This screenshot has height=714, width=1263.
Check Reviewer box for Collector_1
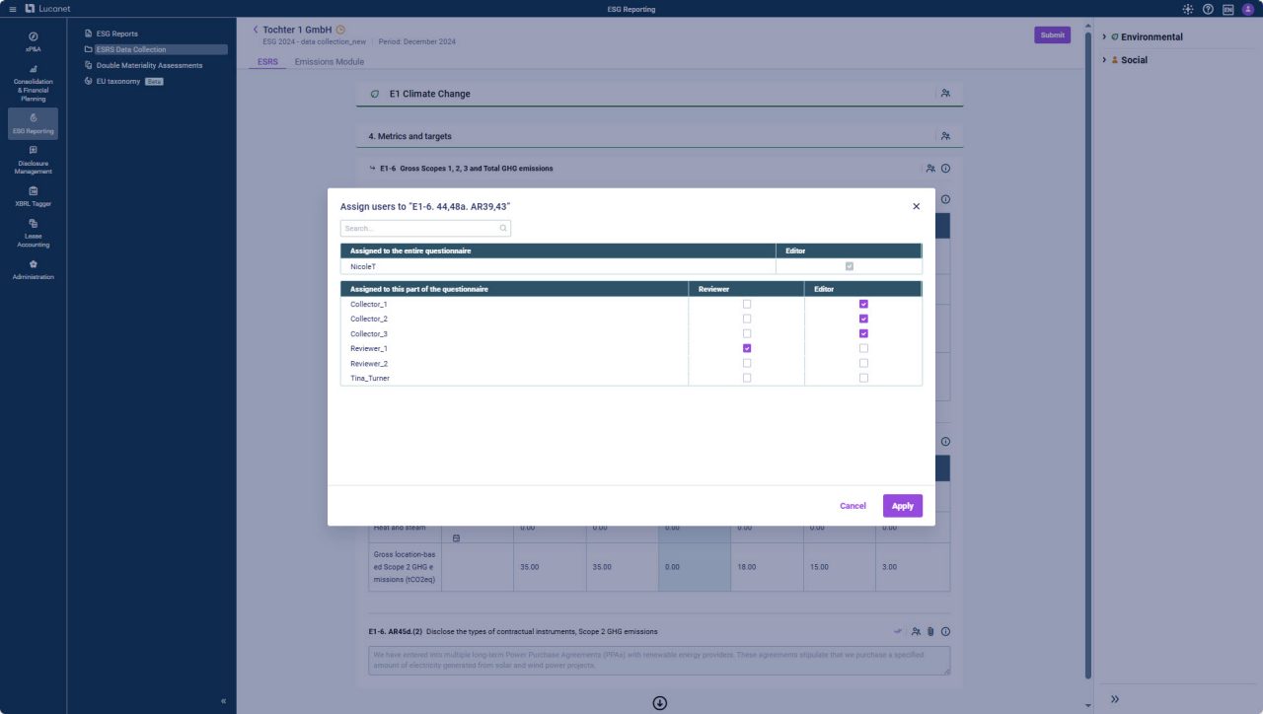pyautogui.click(x=747, y=304)
